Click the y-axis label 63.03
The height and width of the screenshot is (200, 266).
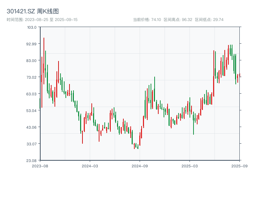tap(31, 94)
